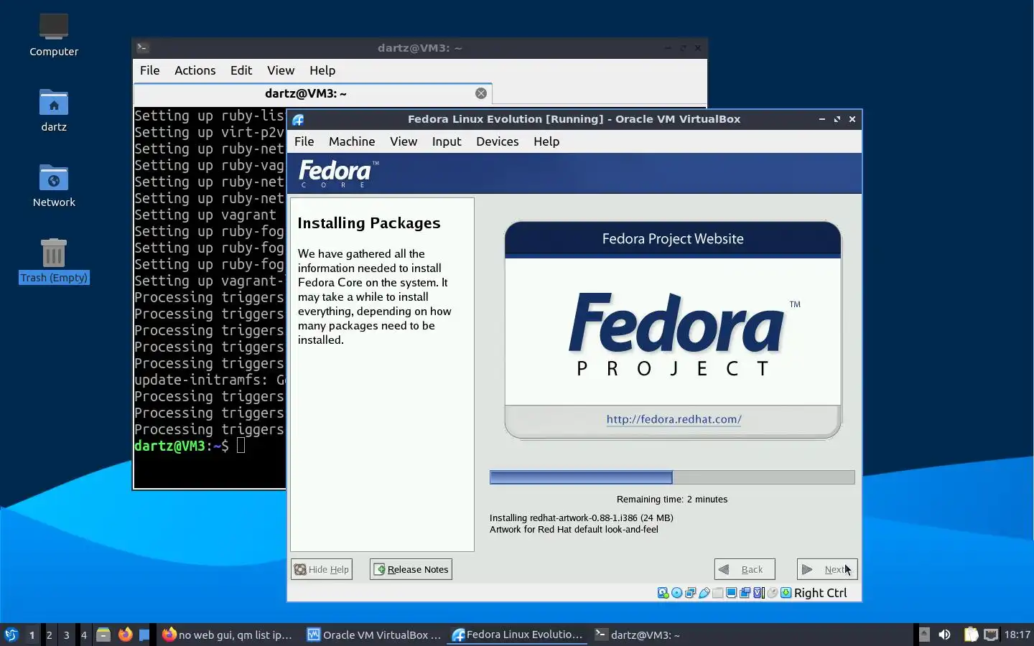Click the 'Installing Packages' heading
This screenshot has height=646, width=1034.
tap(369, 223)
